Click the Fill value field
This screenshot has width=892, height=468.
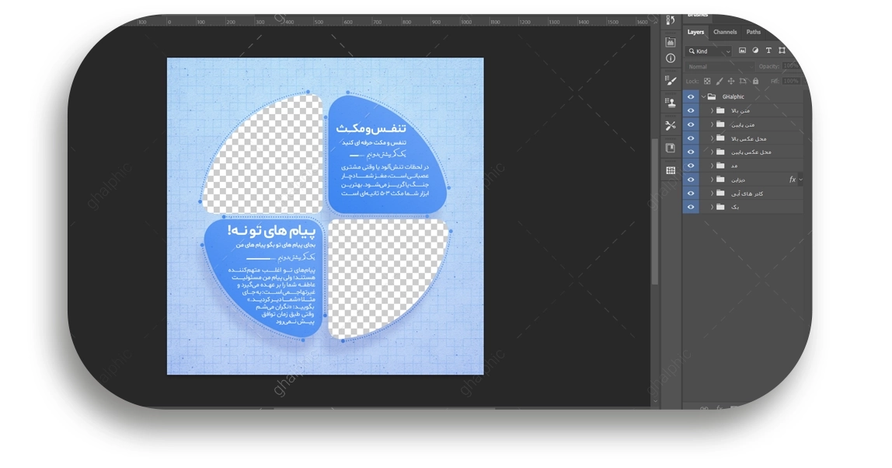[791, 82]
